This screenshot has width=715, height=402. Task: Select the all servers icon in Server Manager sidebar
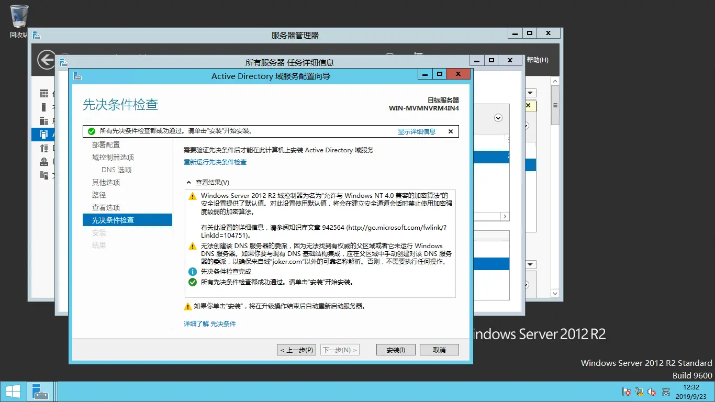44,121
